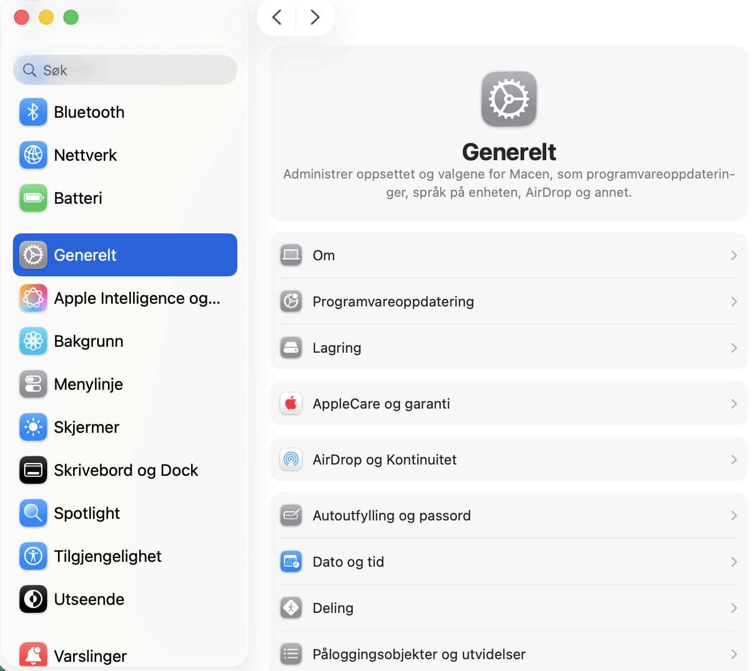Click the Deling sharing icon
755x671 pixels.
pos(291,608)
